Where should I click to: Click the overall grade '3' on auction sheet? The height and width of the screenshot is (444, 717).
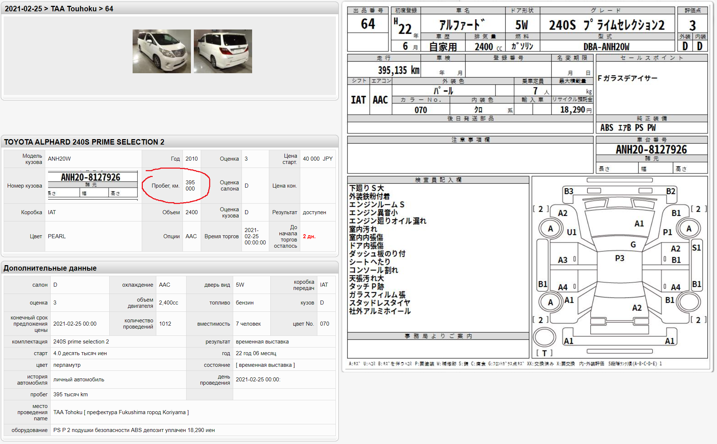[692, 25]
